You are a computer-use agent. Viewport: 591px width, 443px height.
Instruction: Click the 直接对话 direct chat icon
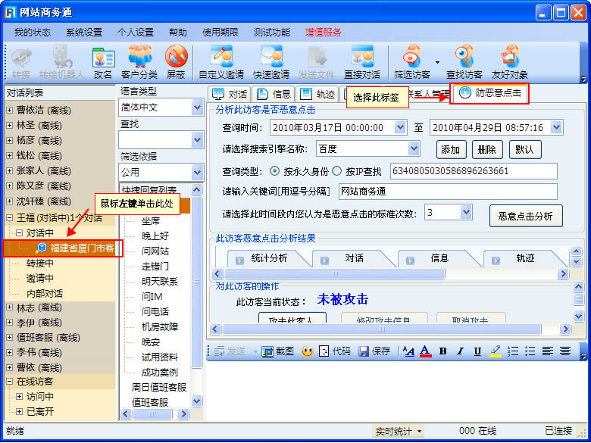362,62
